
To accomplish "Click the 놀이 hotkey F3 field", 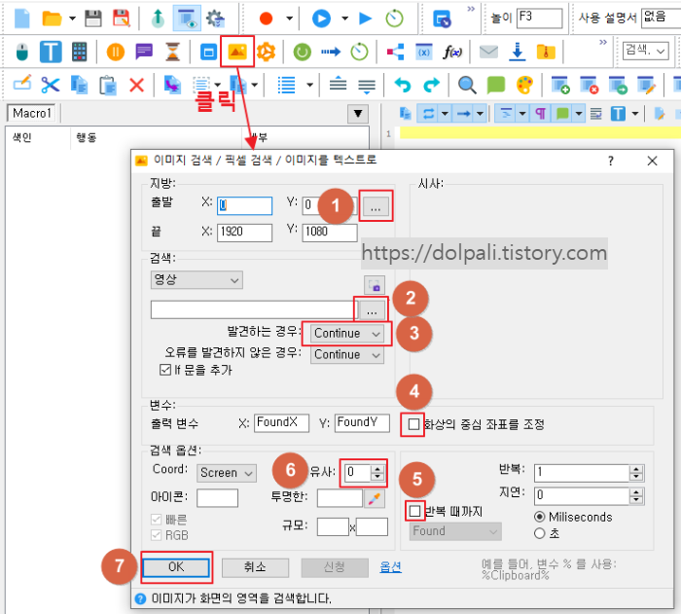I will click(539, 18).
